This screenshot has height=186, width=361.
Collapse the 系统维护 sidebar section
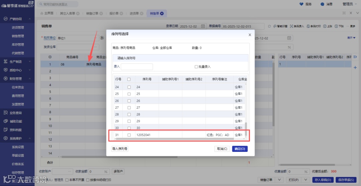click(x=30, y=138)
